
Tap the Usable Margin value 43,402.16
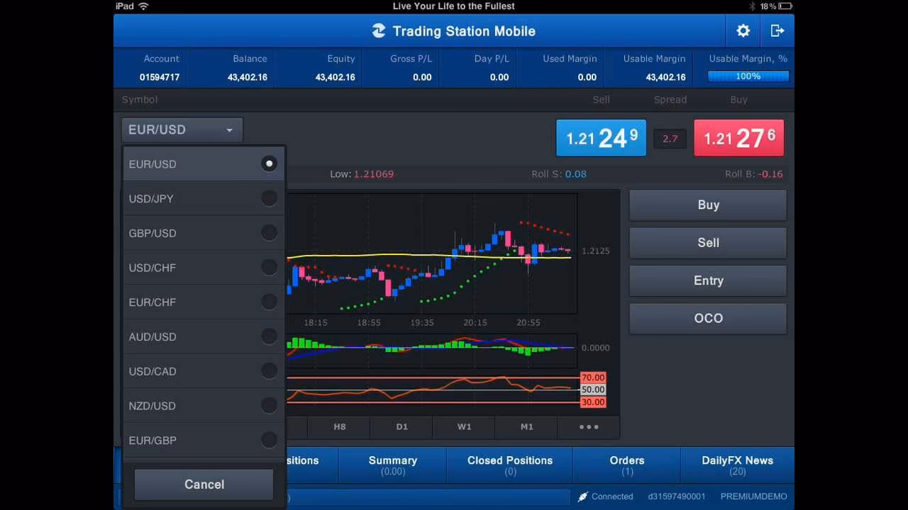(665, 77)
